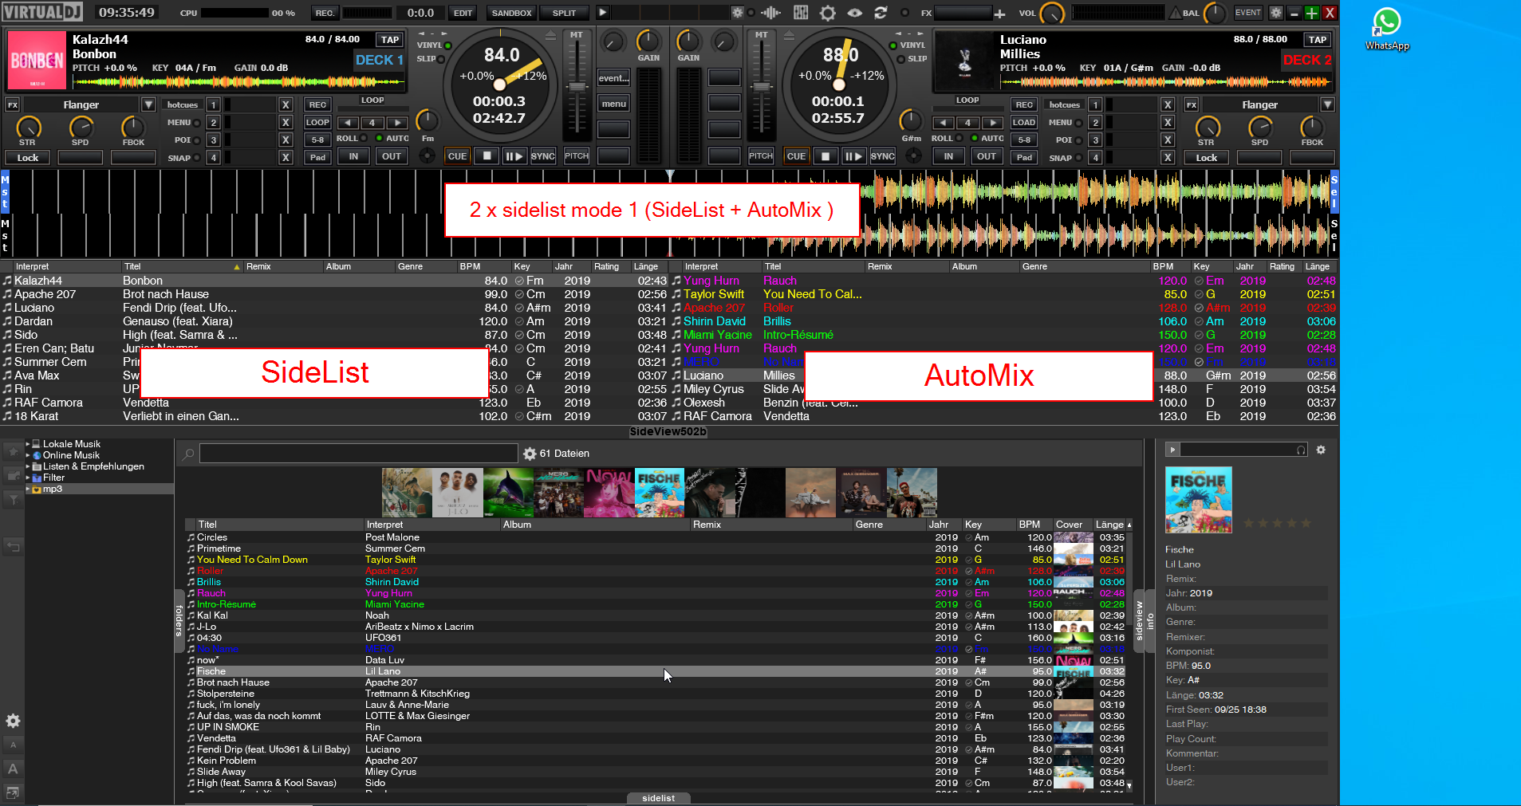The image size is (1521, 806).
Task: Expand Online Musik tree node
Action: pos(28,455)
